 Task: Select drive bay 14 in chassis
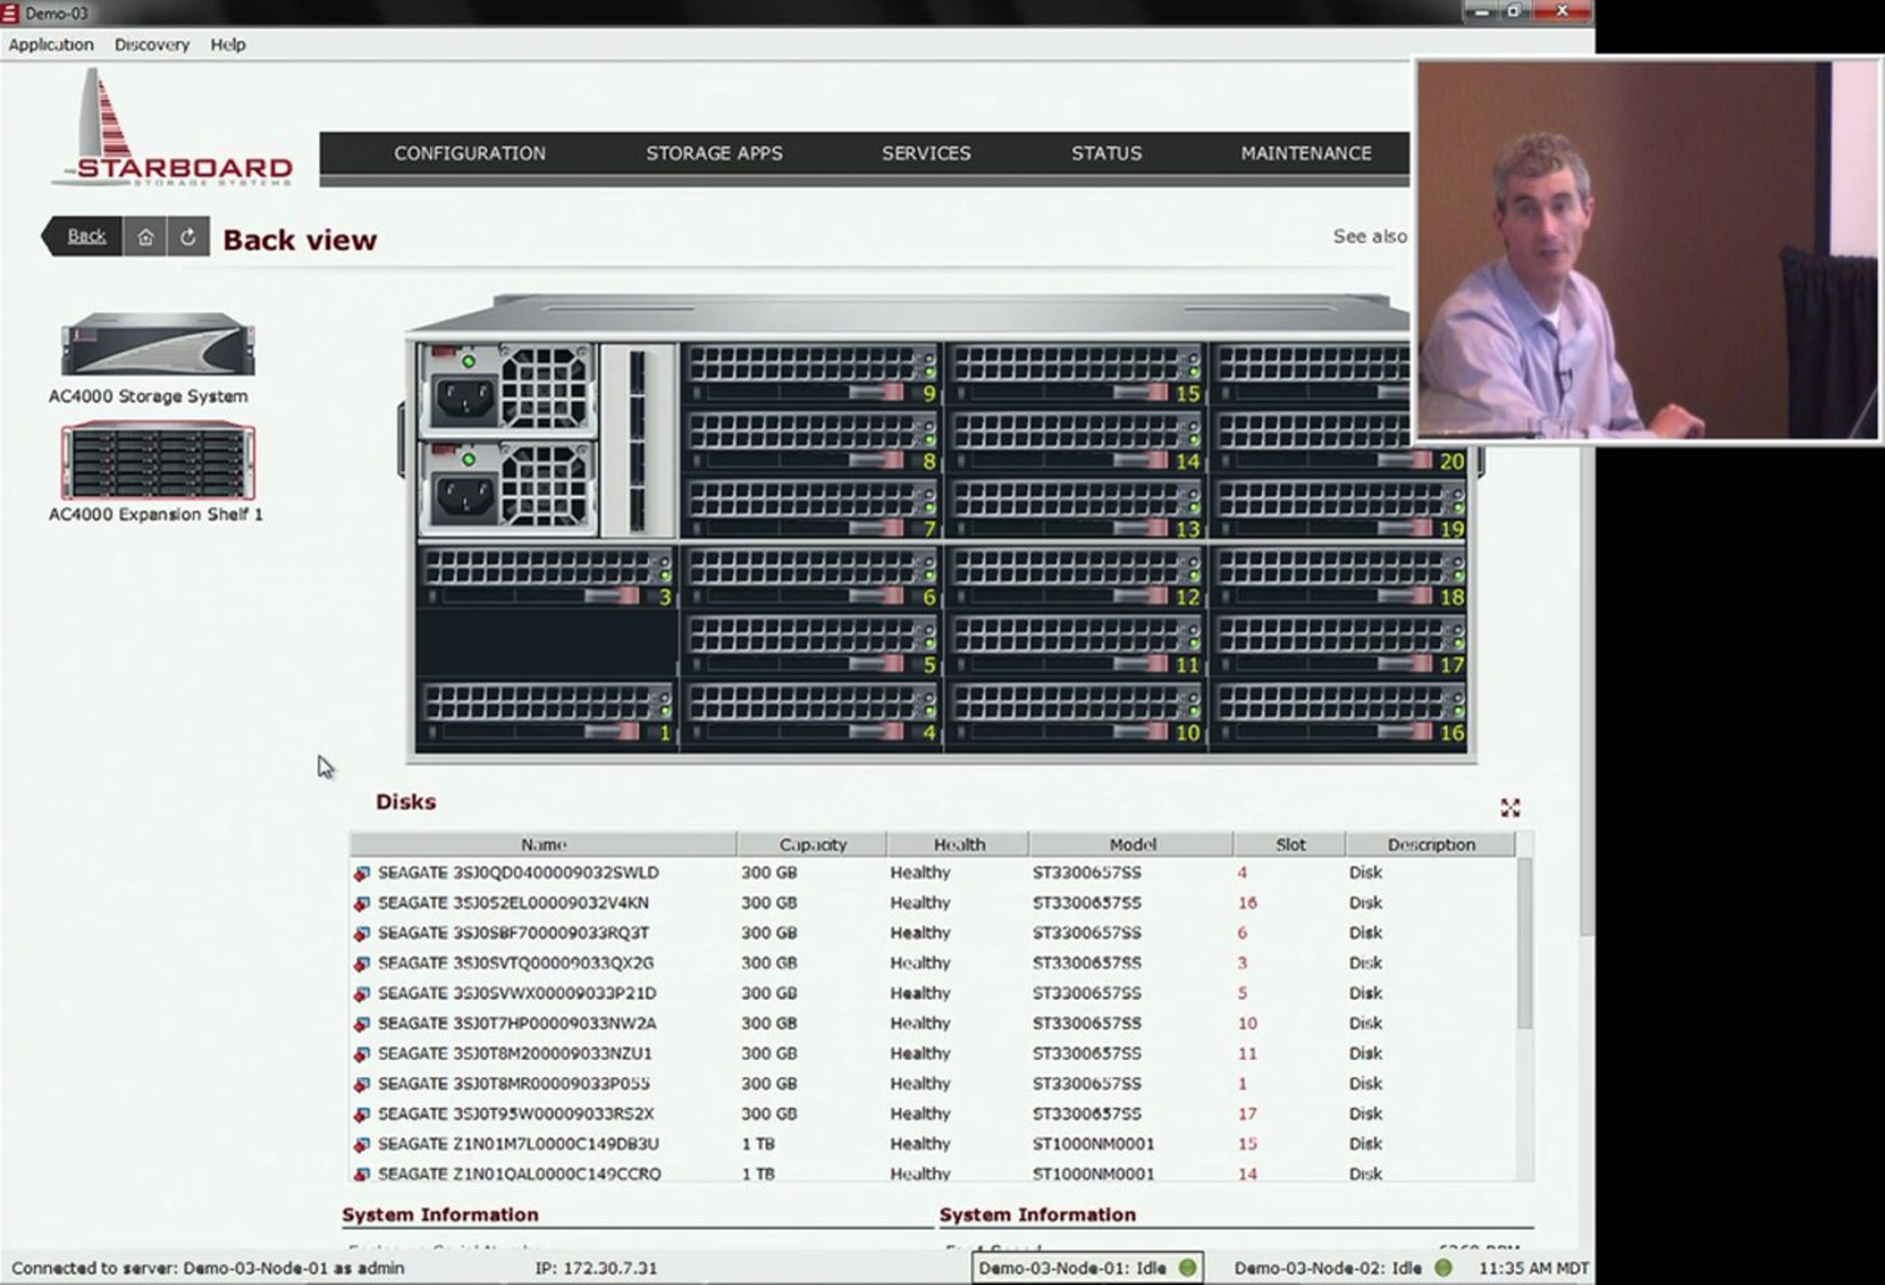click(1076, 443)
